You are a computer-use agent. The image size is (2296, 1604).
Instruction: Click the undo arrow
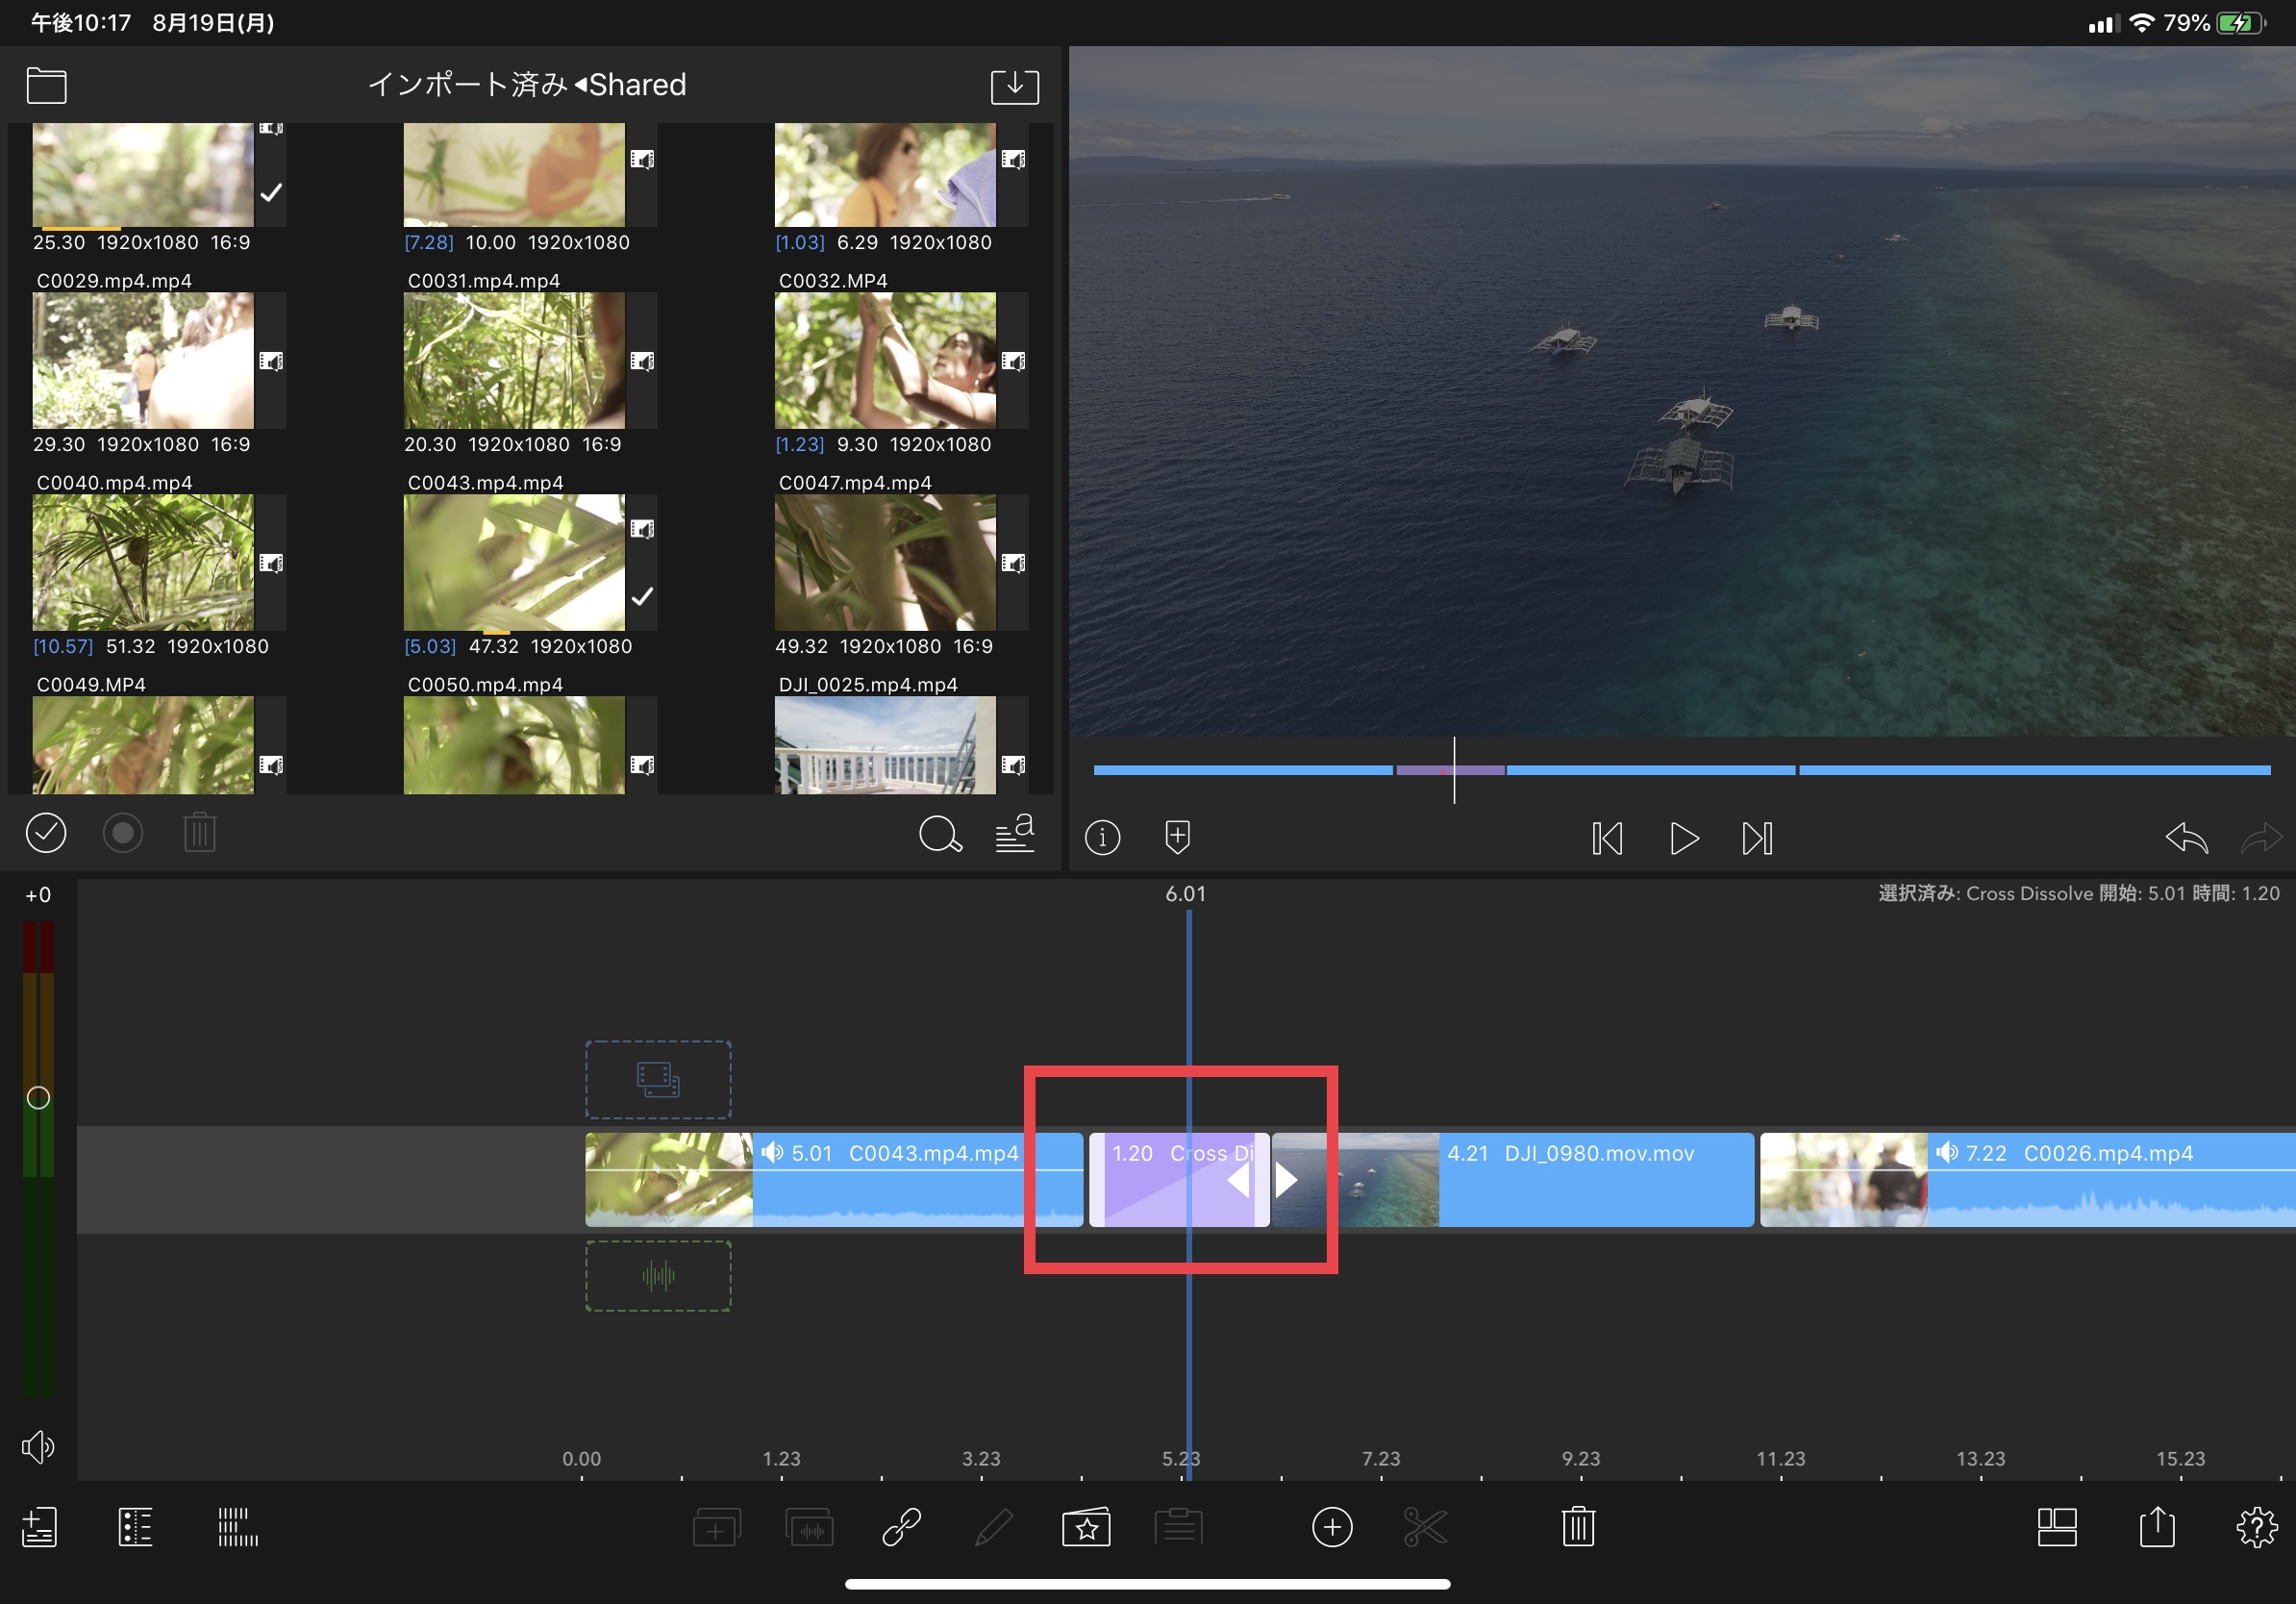2186,838
